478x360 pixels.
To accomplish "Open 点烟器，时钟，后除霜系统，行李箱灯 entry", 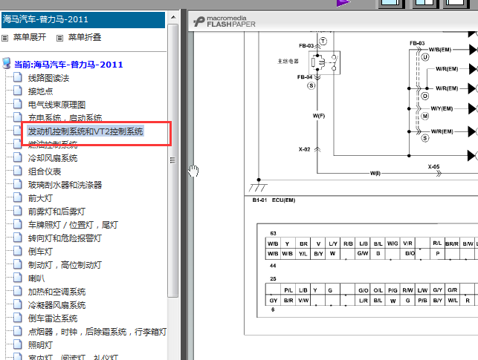I will (97, 332).
